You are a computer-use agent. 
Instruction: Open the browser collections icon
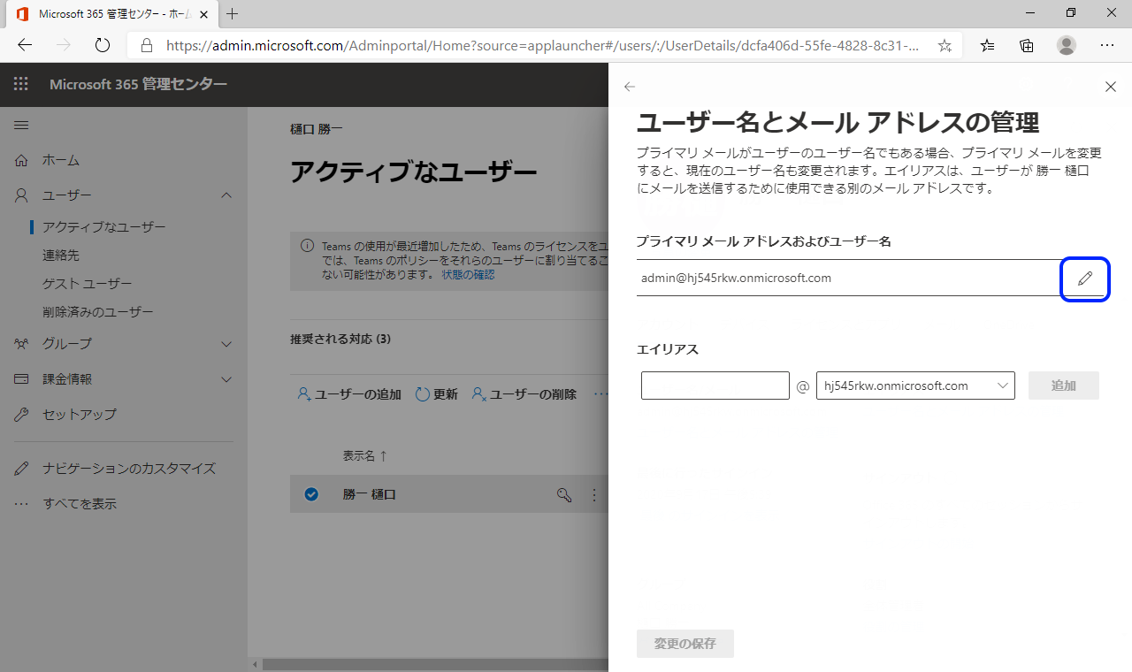(1027, 45)
